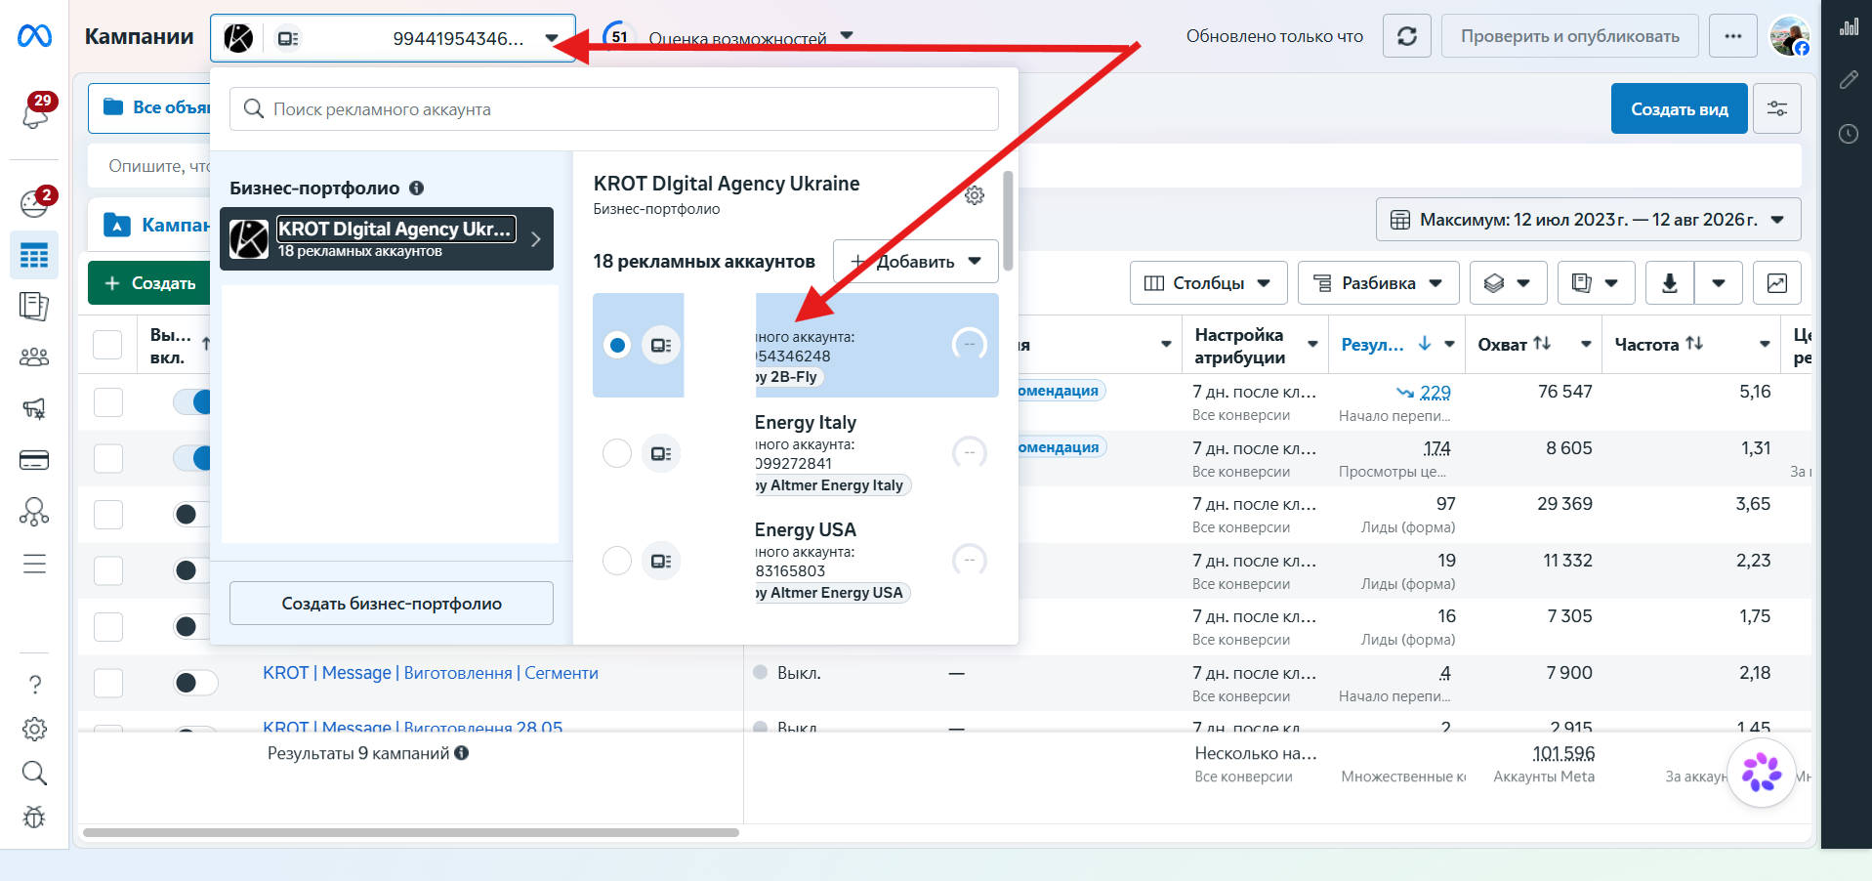
Task: Open all tools hamburger menu icon
Action: point(34,564)
